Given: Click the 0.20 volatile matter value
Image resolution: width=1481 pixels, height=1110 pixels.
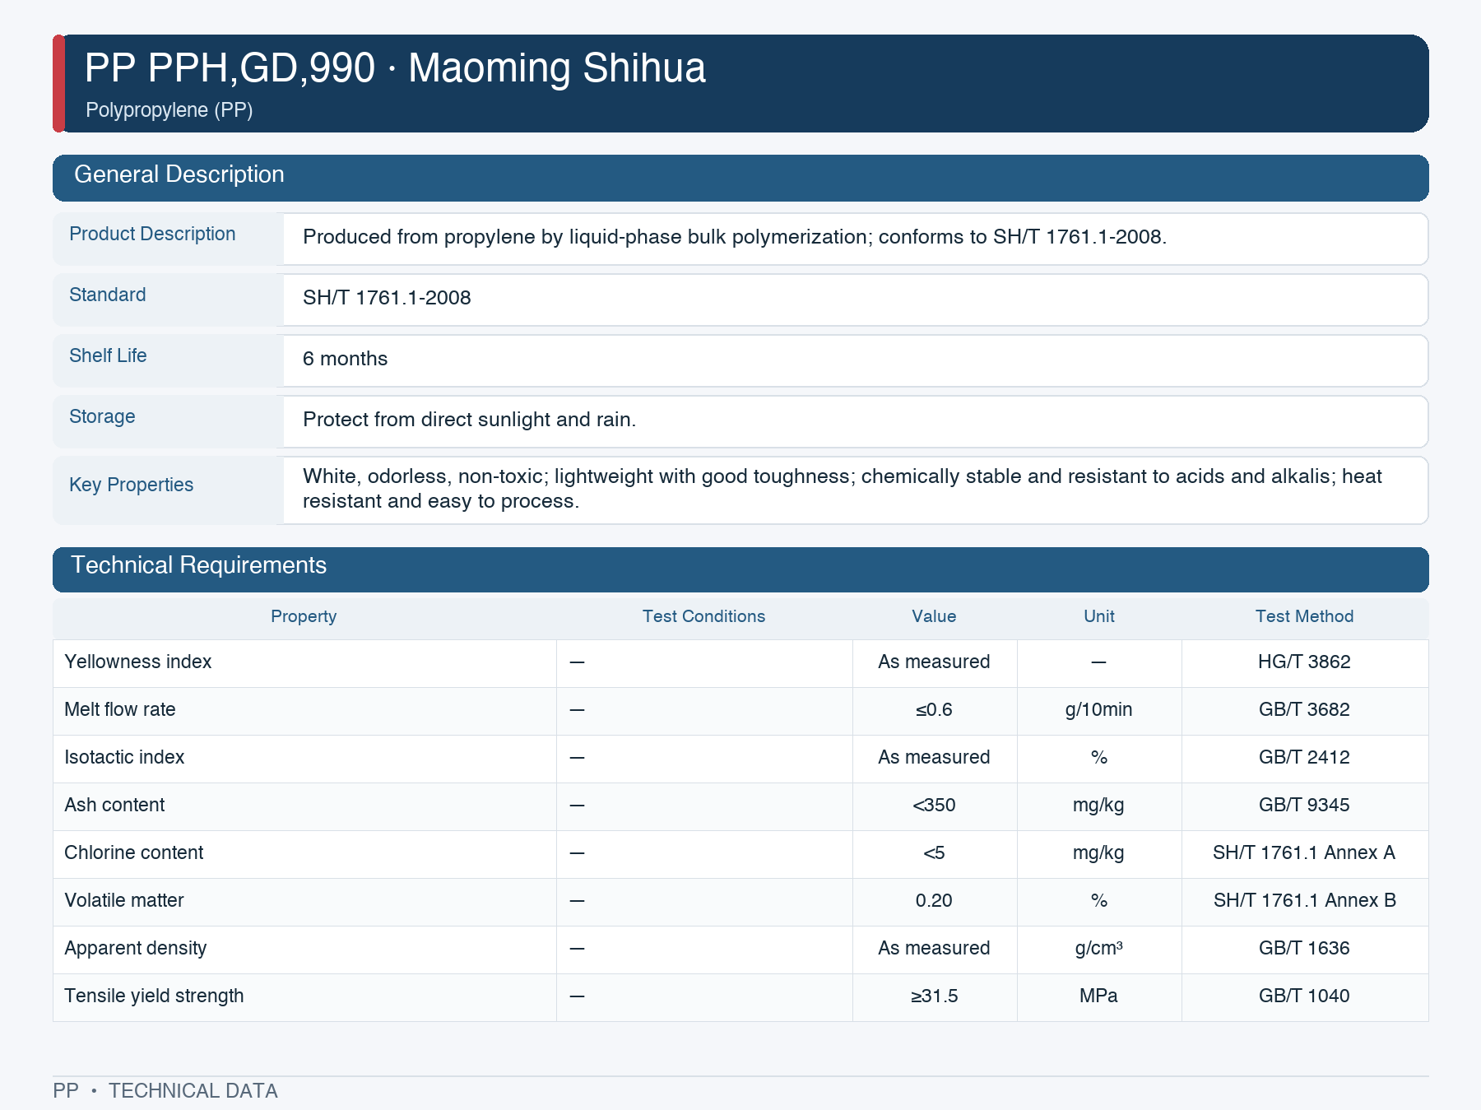Looking at the screenshot, I should click(x=934, y=901).
